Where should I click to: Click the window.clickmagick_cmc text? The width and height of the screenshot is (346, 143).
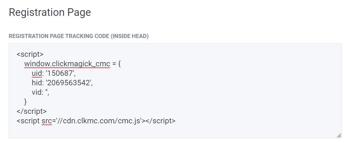pyautogui.click(x=67, y=64)
